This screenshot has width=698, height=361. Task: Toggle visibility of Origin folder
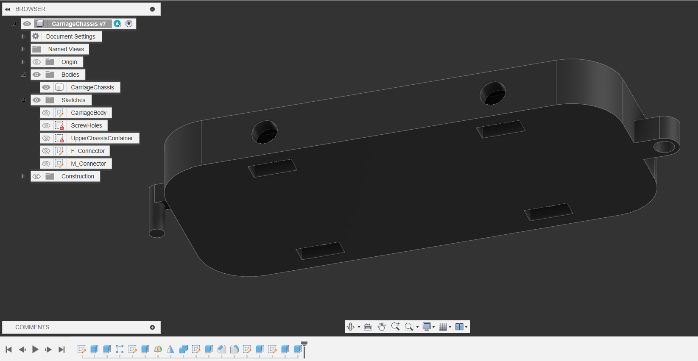pyautogui.click(x=37, y=62)
